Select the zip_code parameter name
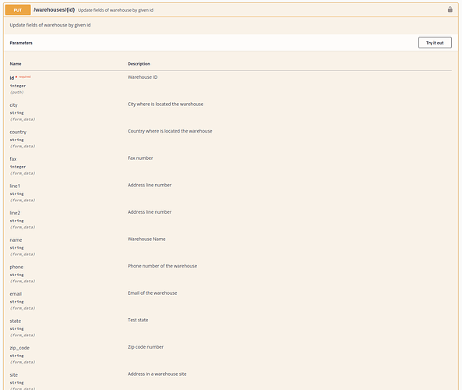Viewport: 462px width, 390px height. tap(19, 348)
